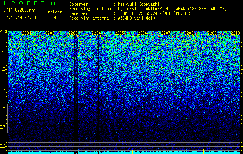Click the yellow meteor spike just after 2205
The image size is (243, 154).
point(132,152)
